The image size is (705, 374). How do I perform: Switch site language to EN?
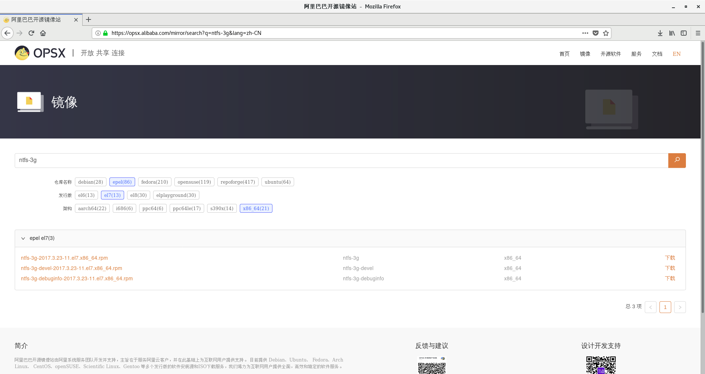coord(677,54)
